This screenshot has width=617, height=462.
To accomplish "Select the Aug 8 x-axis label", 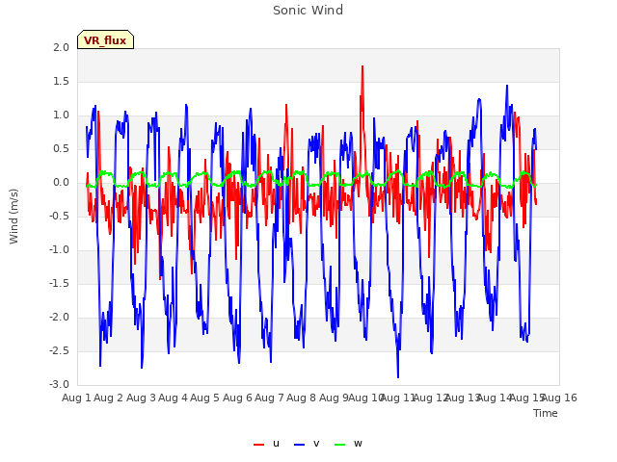I will (302, 398).
